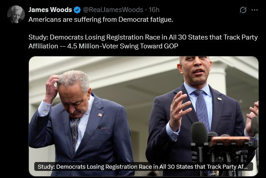This screenshot has height=178, width=266.
Task: Click the blue verified checkmark badge
Action: point(77,10)
